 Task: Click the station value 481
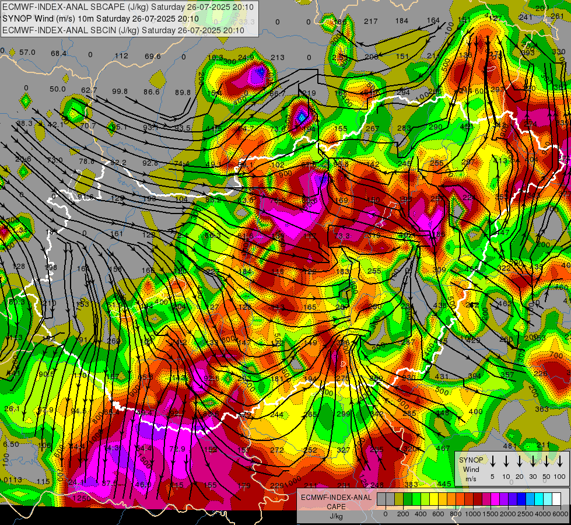point(510,446)
